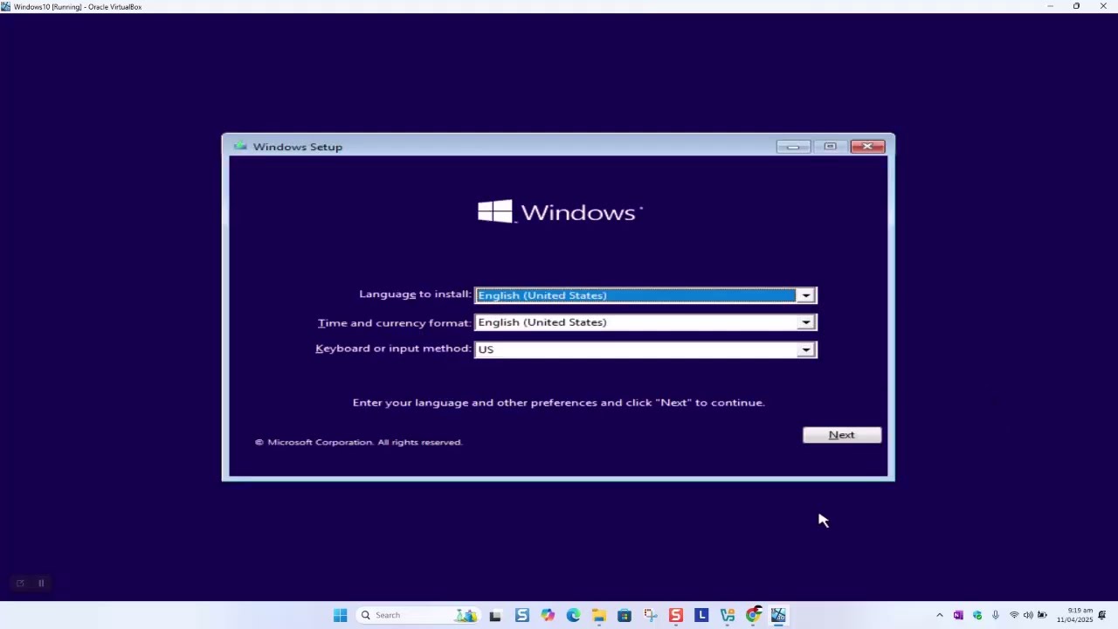Screen dimensions: 1118x629
Task: Open the clock and date panel
Action: point(1074,615)
